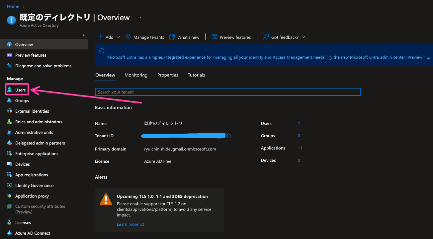This screenshot has width=433, height=239.
Task: Click the Preview features toolbar icon
Action: tap(214, 37)
